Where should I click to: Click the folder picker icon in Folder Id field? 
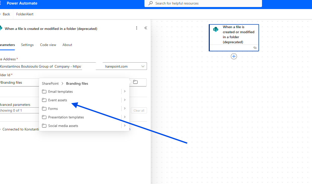135,82
